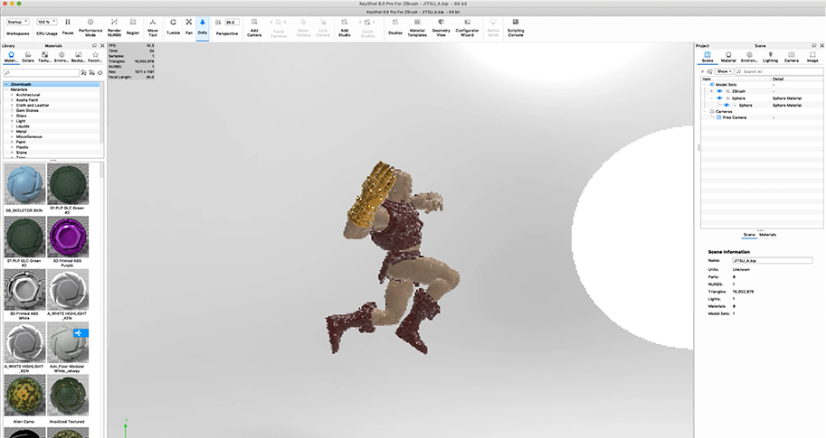Select the Cloth and Leather folder

(33, 105)
